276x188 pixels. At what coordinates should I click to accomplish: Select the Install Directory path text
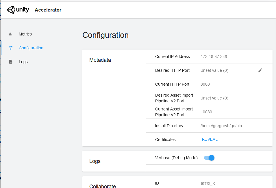pyautogui.click(x=221, y=126)
